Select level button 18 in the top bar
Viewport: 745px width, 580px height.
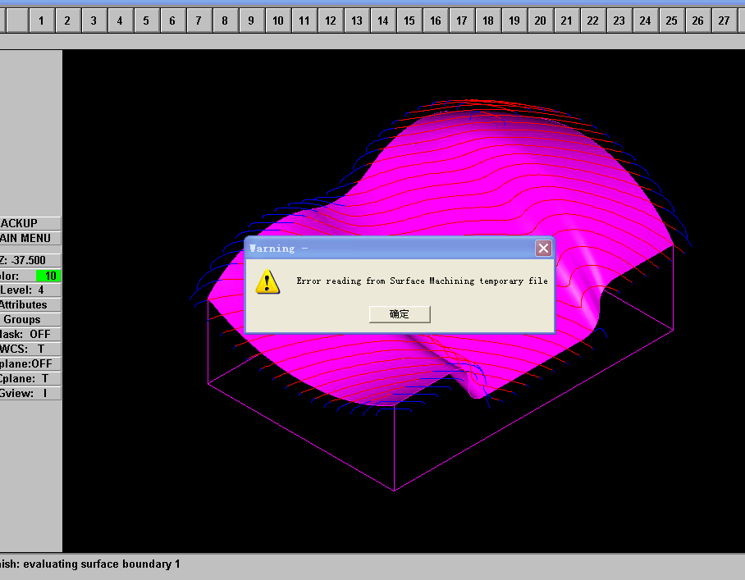pyautogui.click(x=488, y=21)
